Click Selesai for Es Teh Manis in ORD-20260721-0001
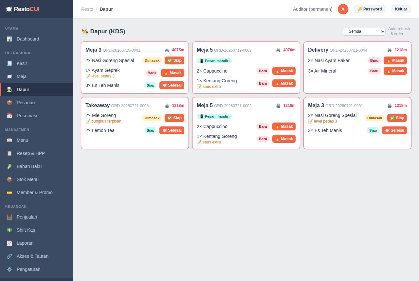419x281 pixels. [x=394, y=130]
